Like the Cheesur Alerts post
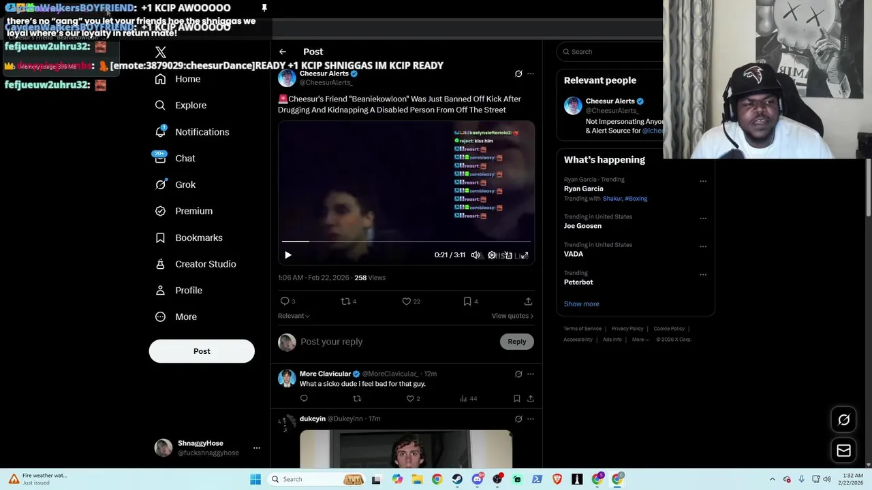Image resolution: width=872 pixels, height=490 pixels. (407, 301)
